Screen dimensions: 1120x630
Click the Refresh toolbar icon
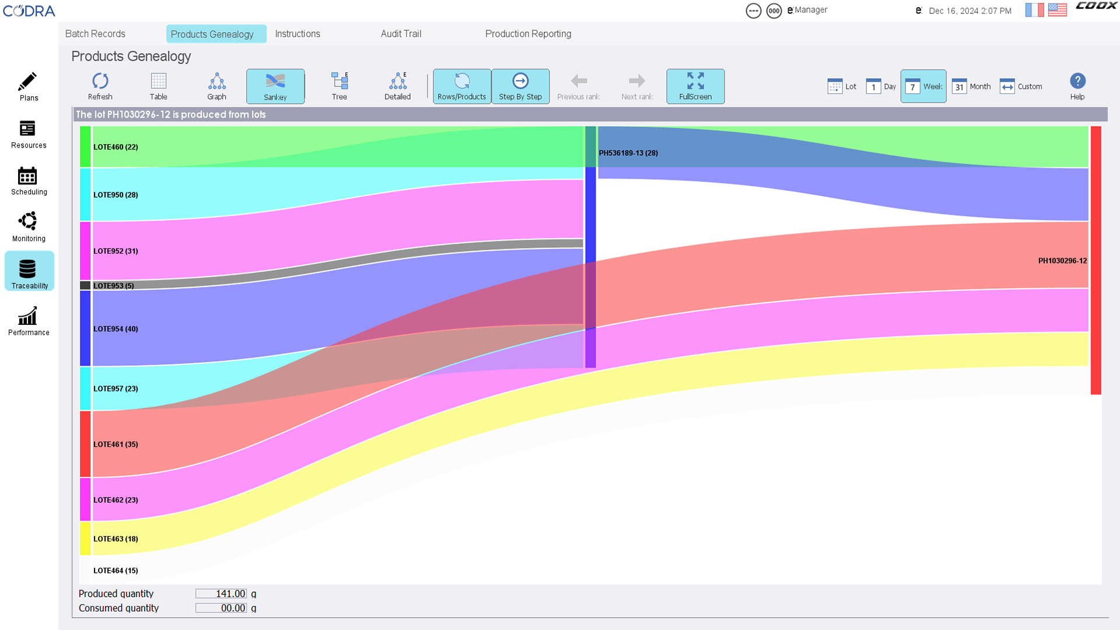coord(100,86)
